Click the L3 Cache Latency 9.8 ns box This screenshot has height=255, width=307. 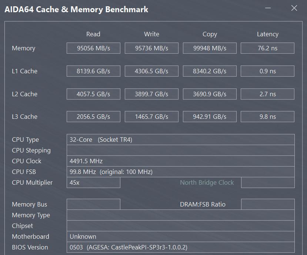pos(267,117)
